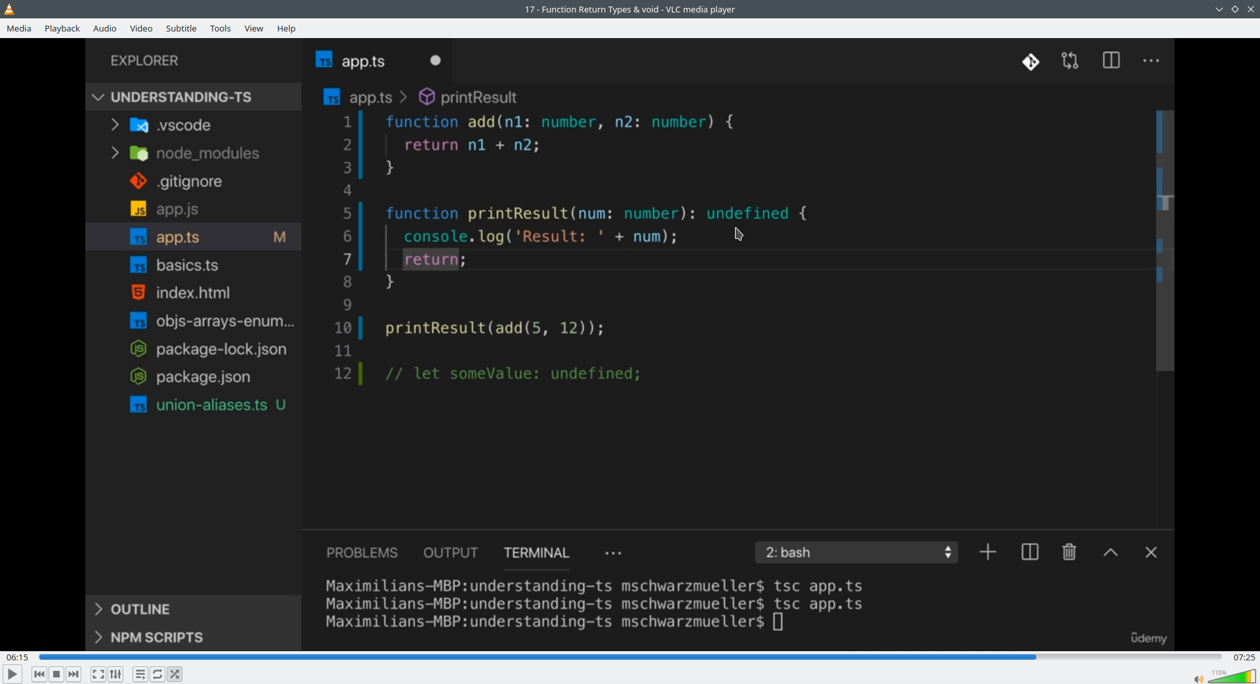The image size is (1260, 684).
Task: Open the Video menu
Action: 141,29
